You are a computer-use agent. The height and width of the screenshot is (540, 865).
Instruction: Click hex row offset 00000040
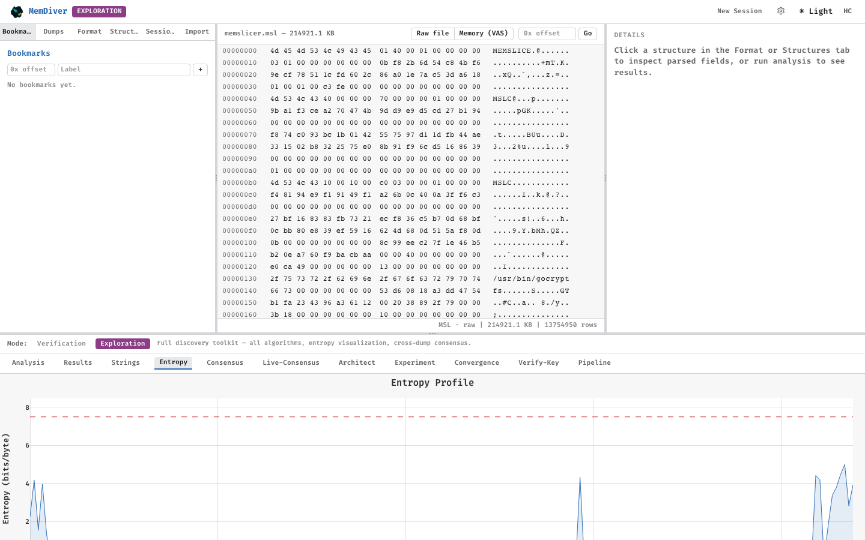tap(240, 99)
